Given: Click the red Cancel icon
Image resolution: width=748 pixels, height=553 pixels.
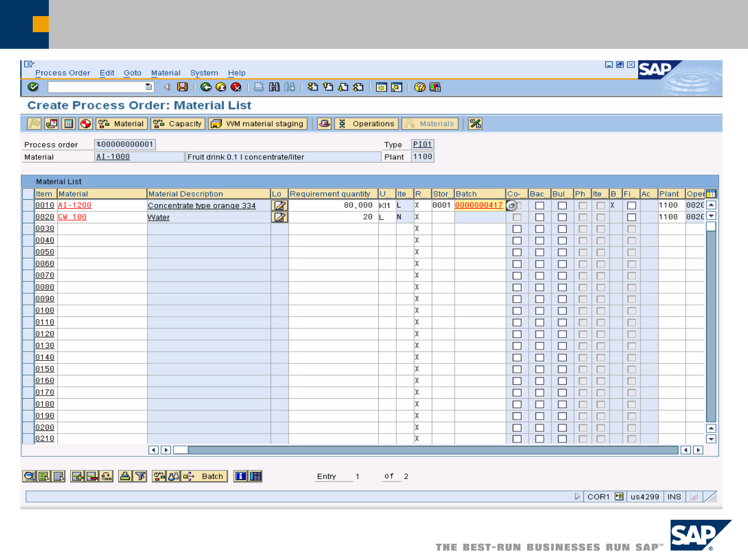Looking at the screenshot, I should pyautogui.click(x=236, y=87).
